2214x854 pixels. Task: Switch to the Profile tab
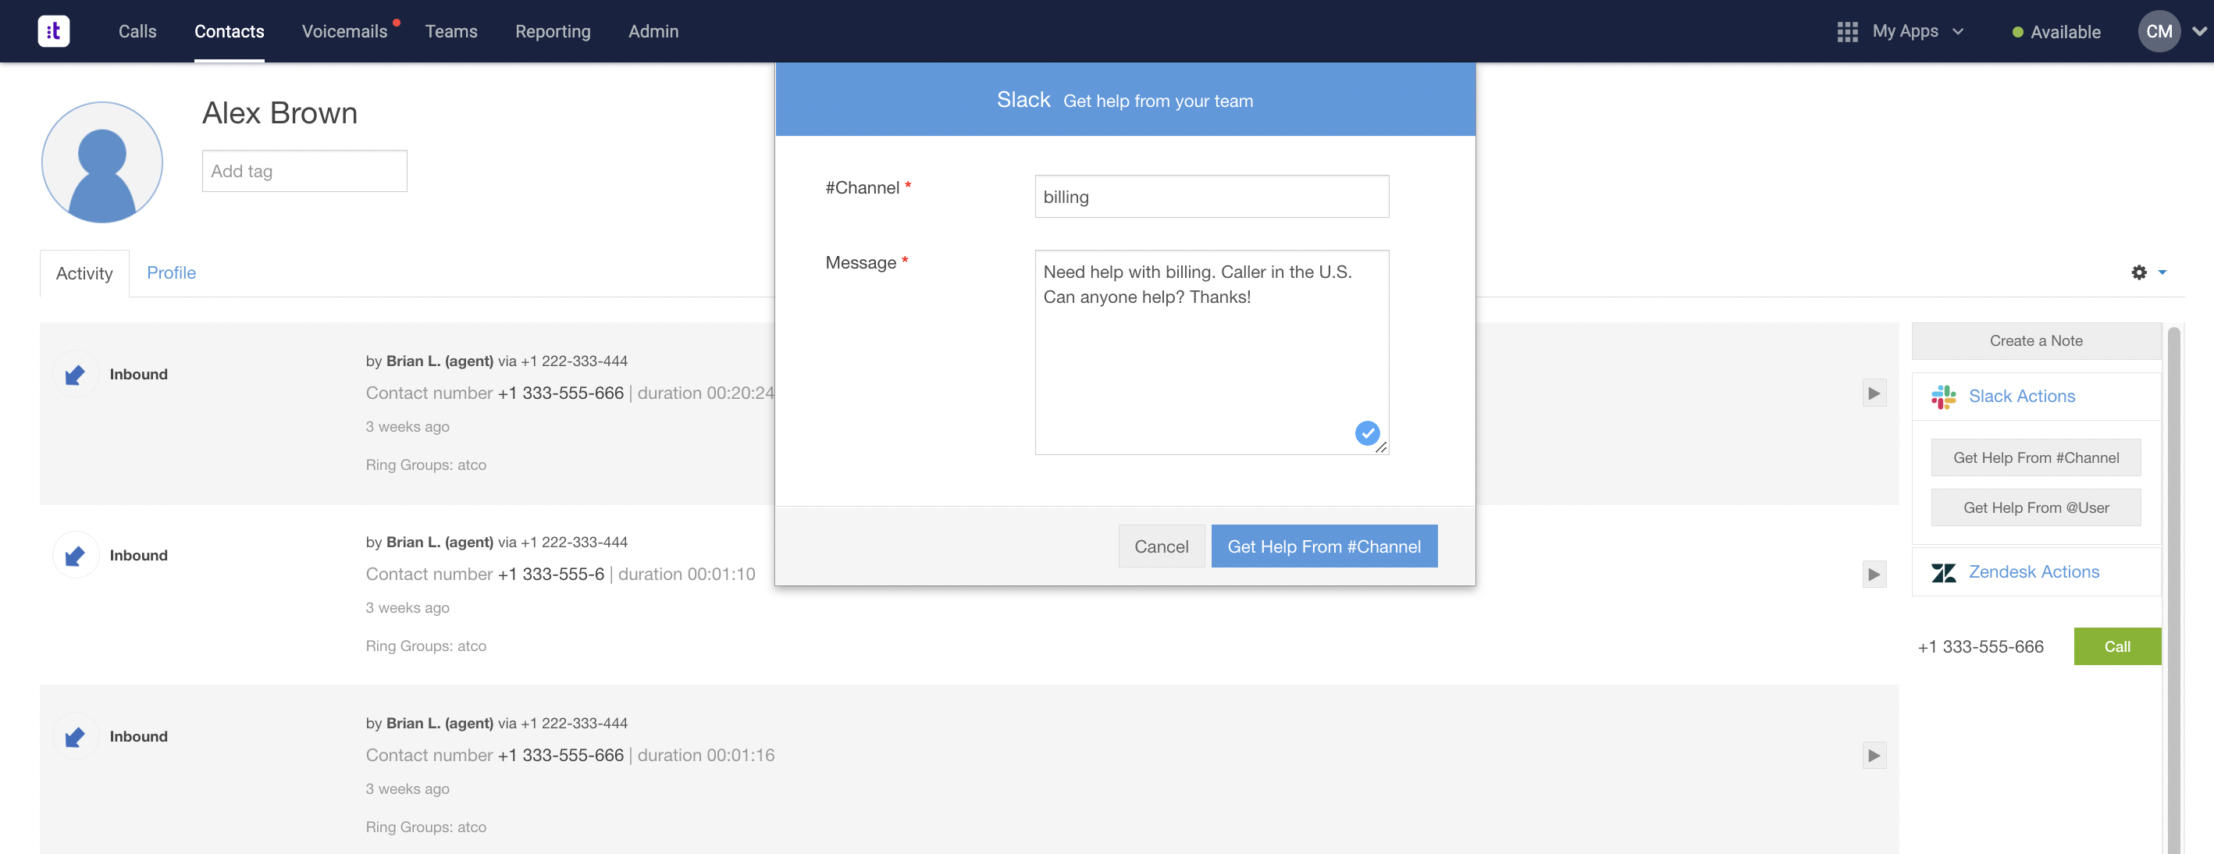click(171, 272)
